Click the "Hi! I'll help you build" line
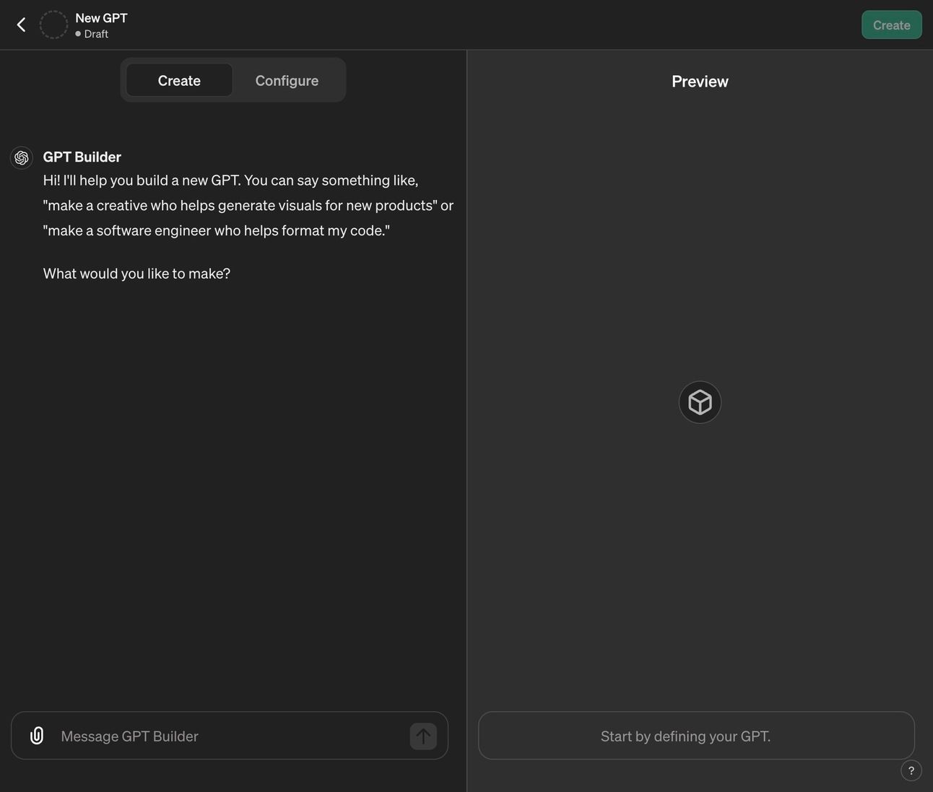Image resolution: width=933 pixels, height=792 pixels. coord(230,180)
